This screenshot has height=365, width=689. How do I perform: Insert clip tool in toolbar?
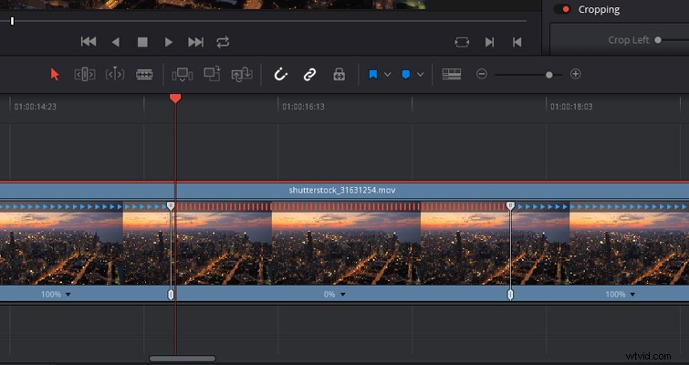[x=182, y=74]
